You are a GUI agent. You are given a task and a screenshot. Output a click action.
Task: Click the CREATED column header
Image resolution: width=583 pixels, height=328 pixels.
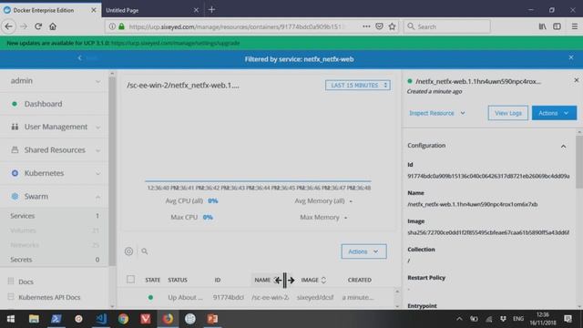click(x=359, y=280)
